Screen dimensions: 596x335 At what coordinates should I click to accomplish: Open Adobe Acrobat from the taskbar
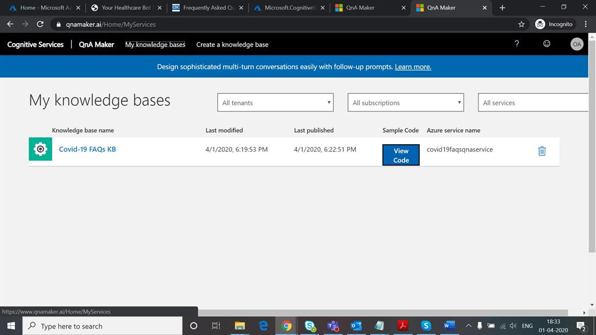[x=403, y=326]
